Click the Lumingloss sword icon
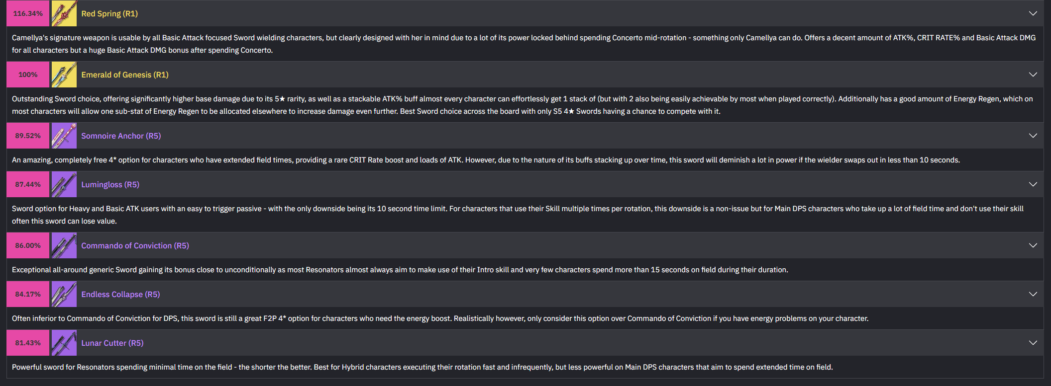 pyautogui.click(x=64, y=184)
